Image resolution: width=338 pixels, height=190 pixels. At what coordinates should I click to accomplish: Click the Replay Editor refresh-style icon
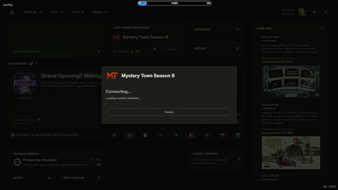(x=99, y=178)
